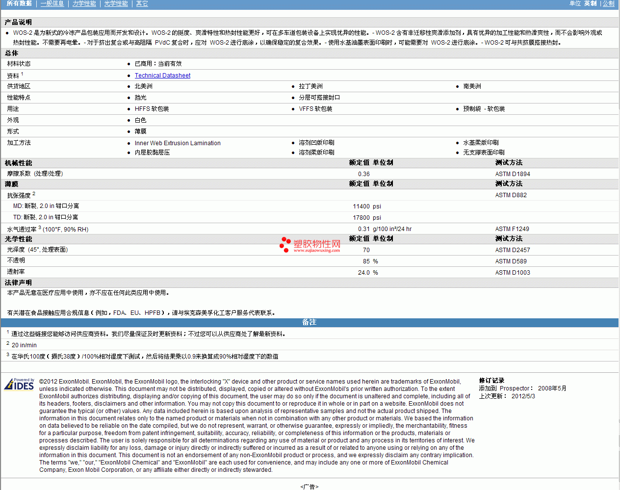Click 南美洲 in supply regions
The height and width of the screenshot is (490, 620).
coord(472,86)
